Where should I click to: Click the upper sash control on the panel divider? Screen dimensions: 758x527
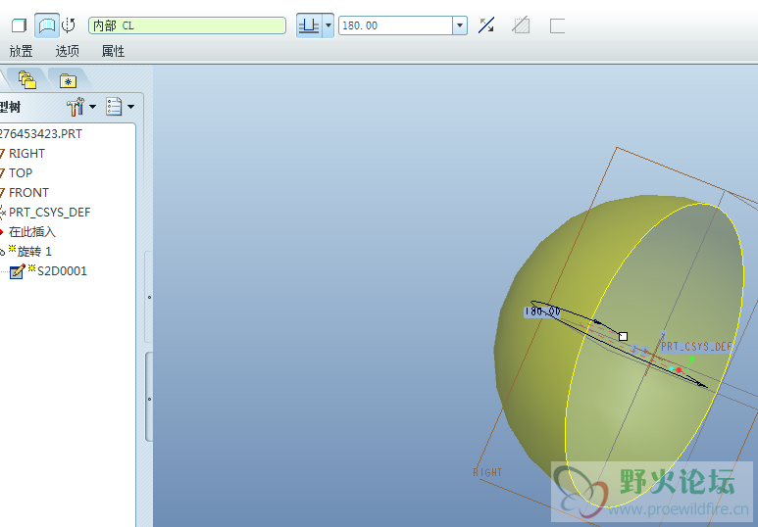[x=149, y=297]
